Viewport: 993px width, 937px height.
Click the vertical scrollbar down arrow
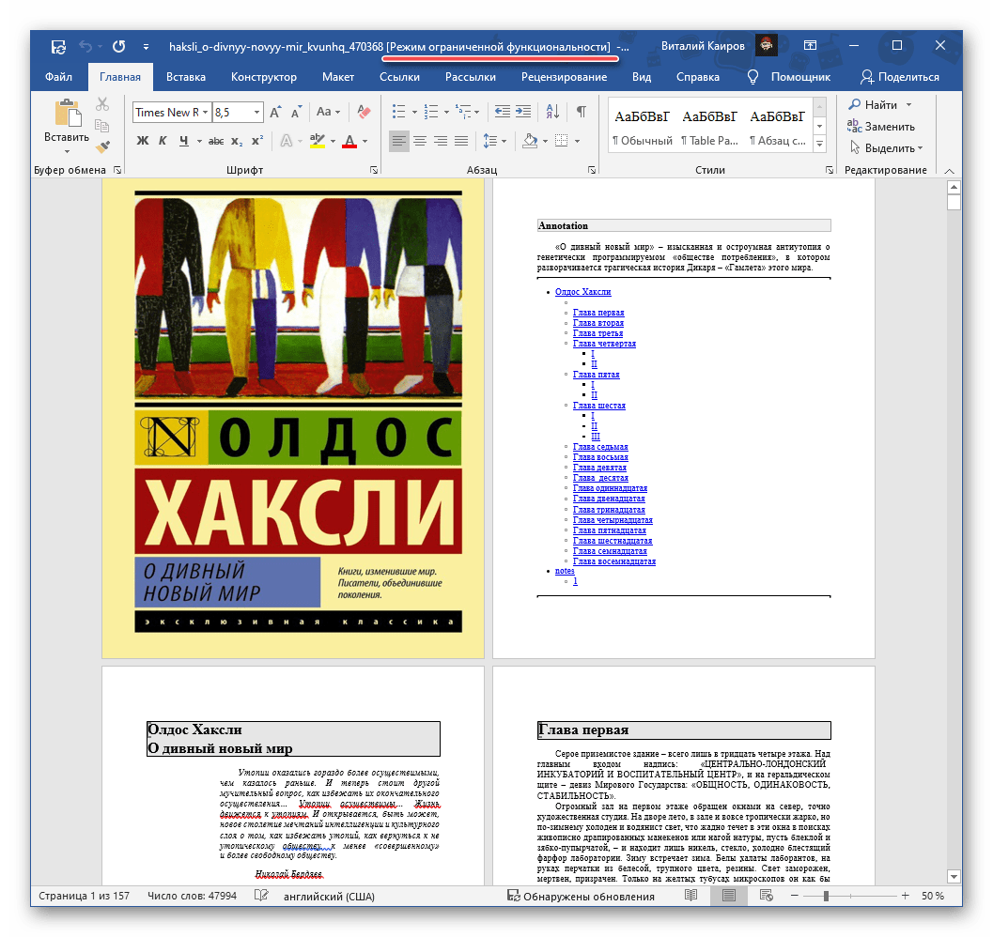click(x=954, y=877)
